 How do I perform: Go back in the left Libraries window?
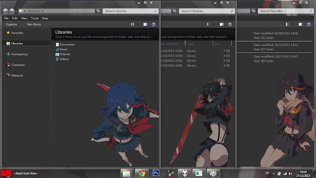pos(5,11)
